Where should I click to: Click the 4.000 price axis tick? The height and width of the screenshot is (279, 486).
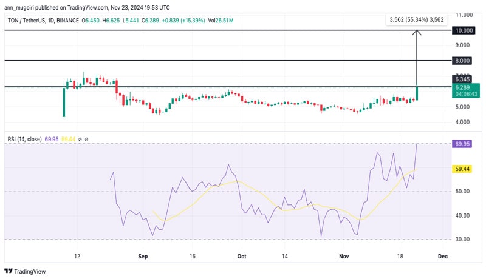[x=462, y=122]
